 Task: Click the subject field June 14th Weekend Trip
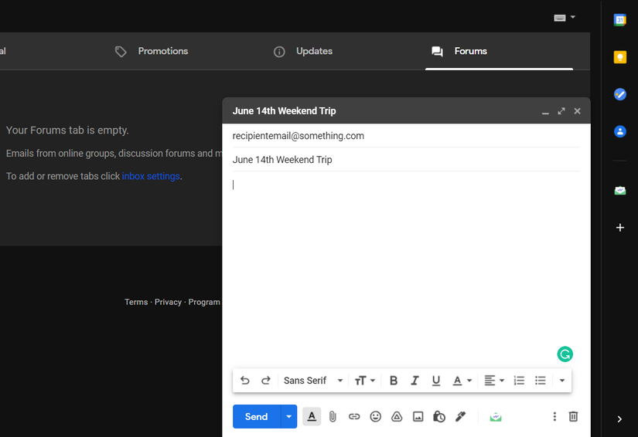tap(406, 160)
